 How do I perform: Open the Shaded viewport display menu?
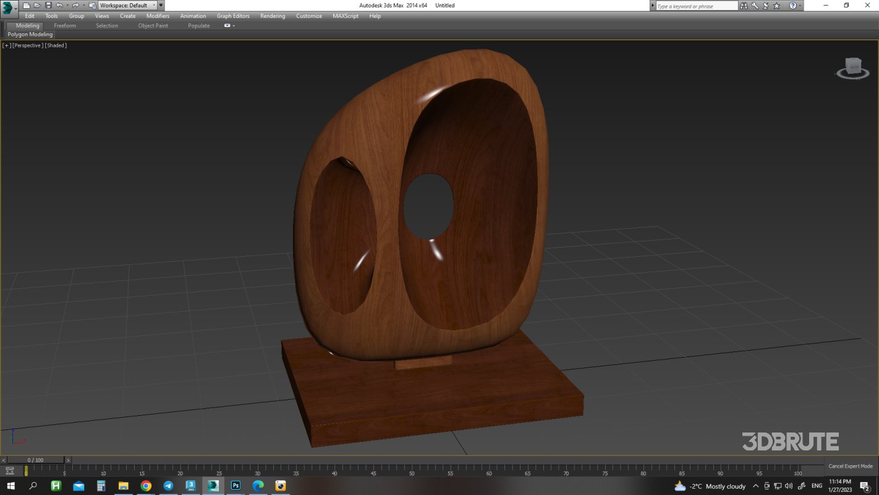(56, 45)
